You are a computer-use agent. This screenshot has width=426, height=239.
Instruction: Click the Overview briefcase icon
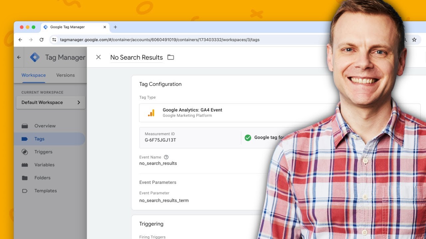[25, 126]
